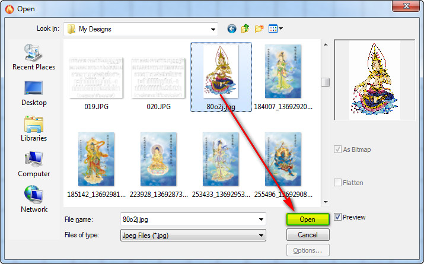Go back using the blue Back arrow icon

tap(232, 28)
